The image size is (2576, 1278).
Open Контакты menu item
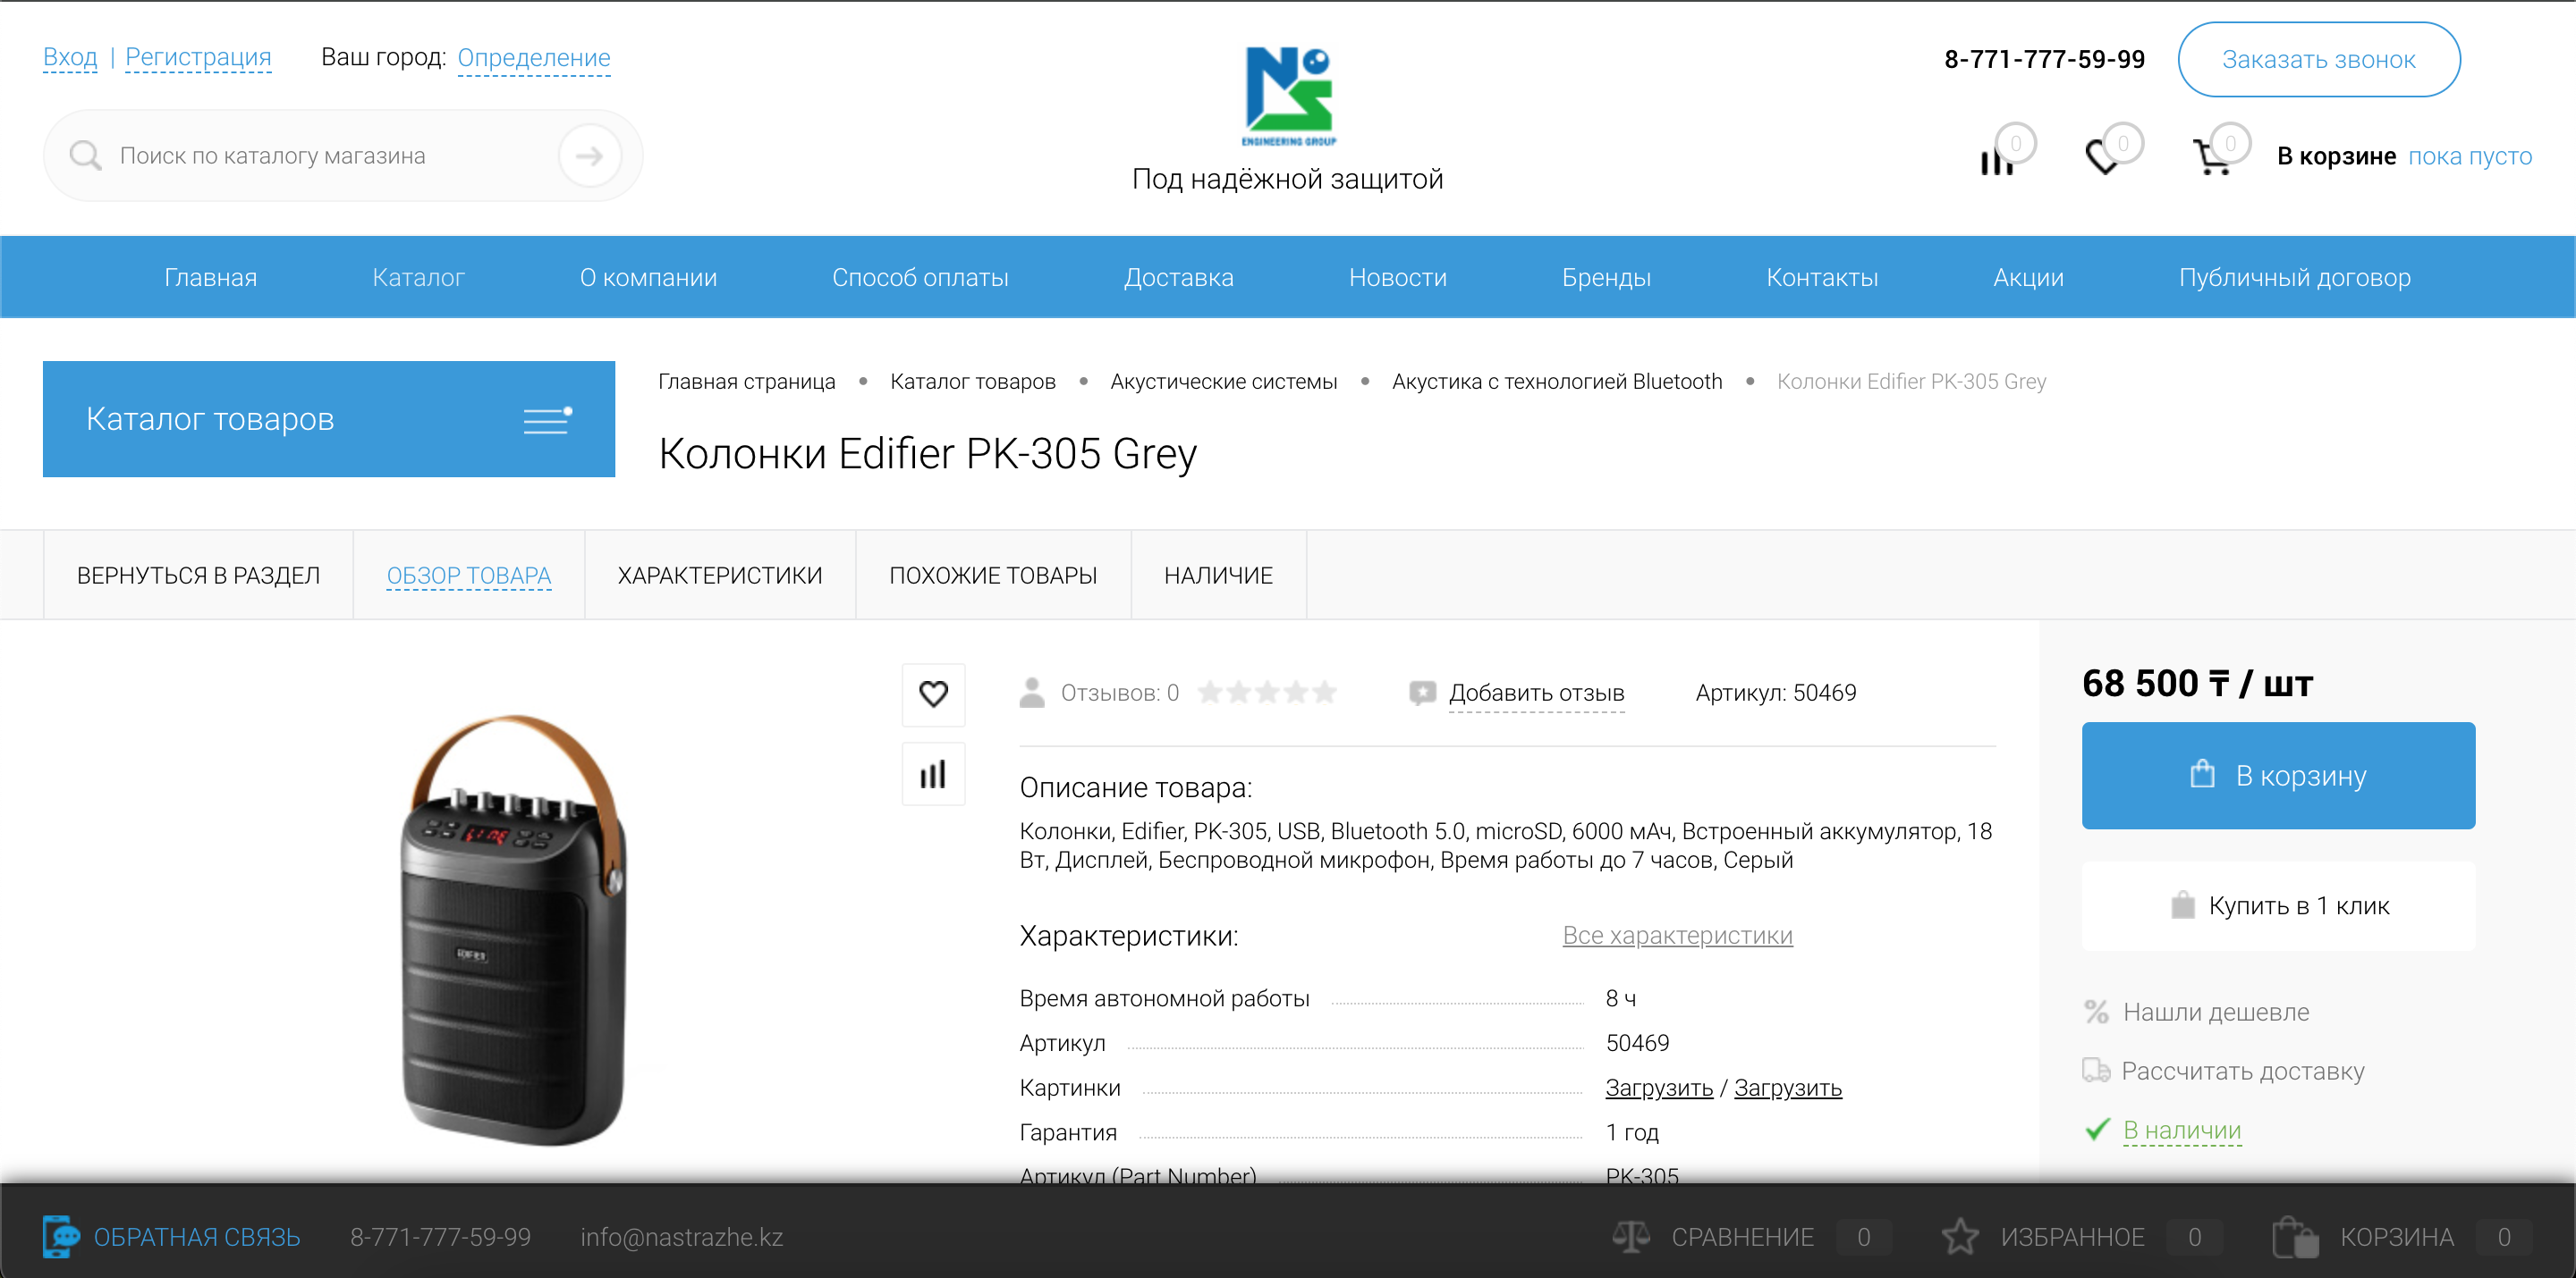(1822, 277)
